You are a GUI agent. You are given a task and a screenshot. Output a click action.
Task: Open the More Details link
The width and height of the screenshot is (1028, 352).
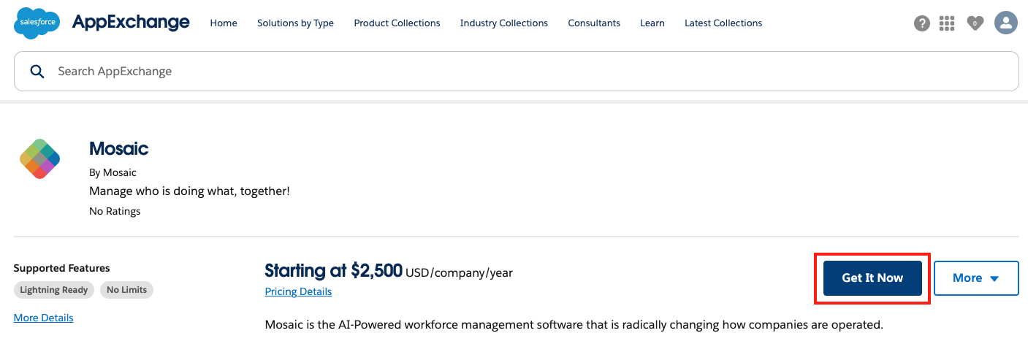44,318
